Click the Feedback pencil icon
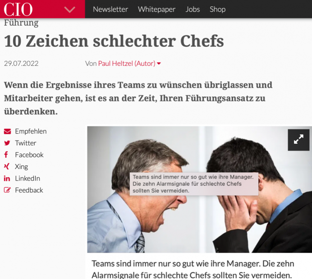312x279 pixels. (x=7, y=190)
